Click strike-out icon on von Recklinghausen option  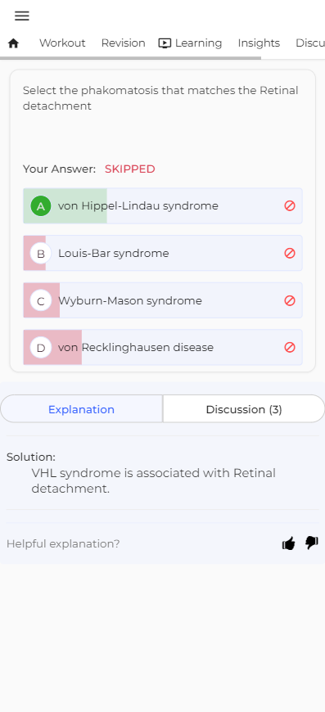pos(290,347)
